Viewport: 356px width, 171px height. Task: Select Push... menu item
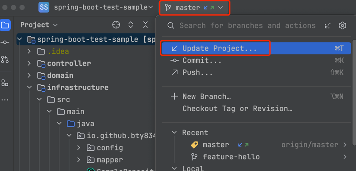tap(256, 72)
